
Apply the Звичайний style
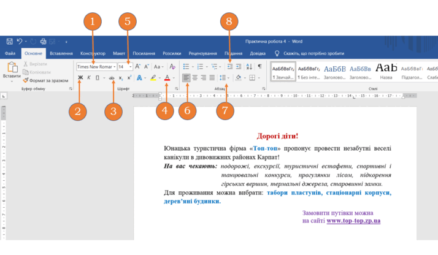(x=283, y=72)
